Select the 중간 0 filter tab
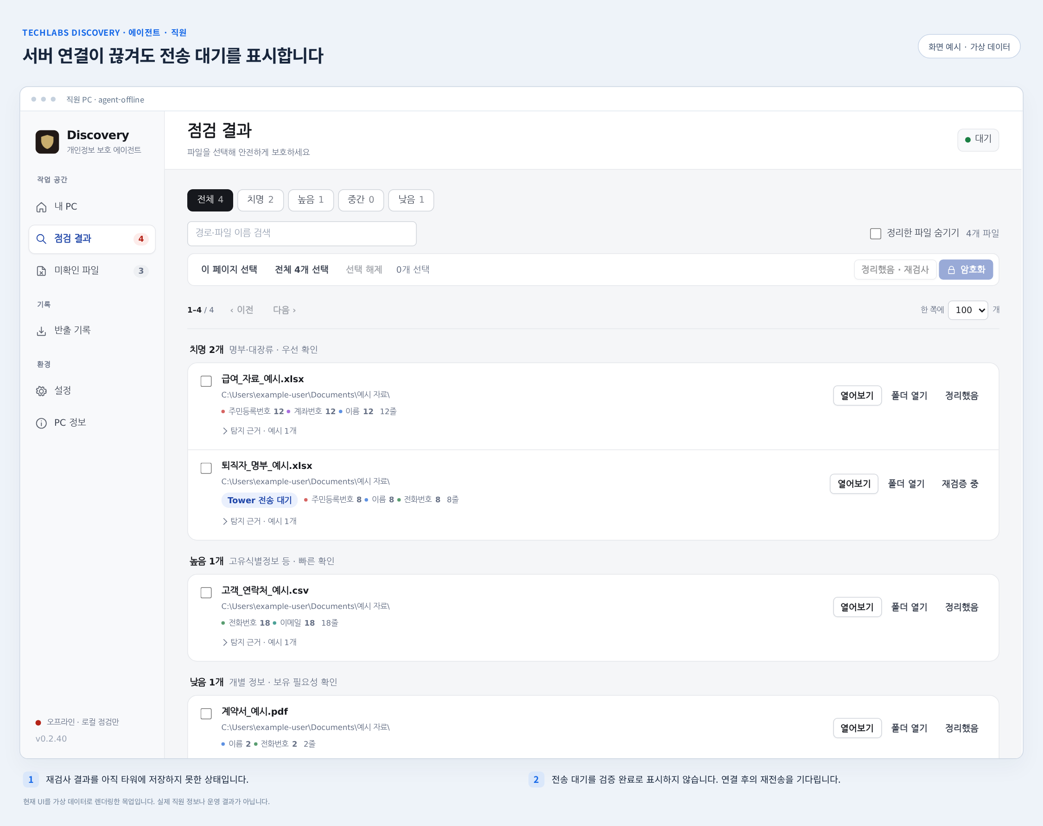 361,200
